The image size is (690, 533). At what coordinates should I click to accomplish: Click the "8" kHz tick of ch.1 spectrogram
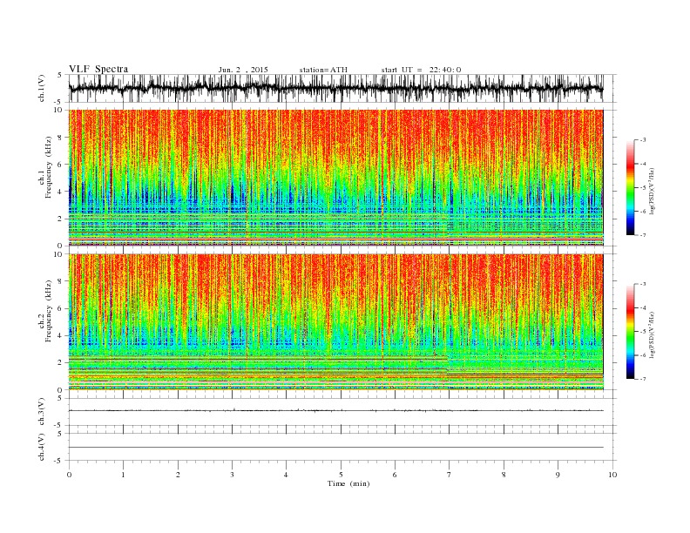tap(61, 138)
